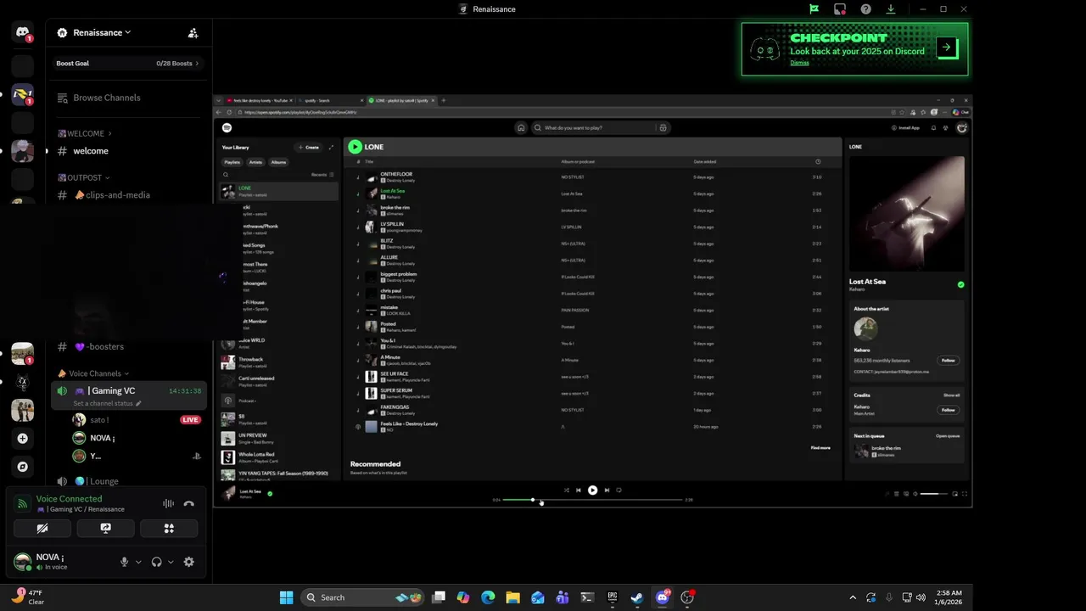Dismiss the Checkpoint banner
The width and height of the screenshot is (1086, 611).
pyautogui.click(x=799, y=63)
